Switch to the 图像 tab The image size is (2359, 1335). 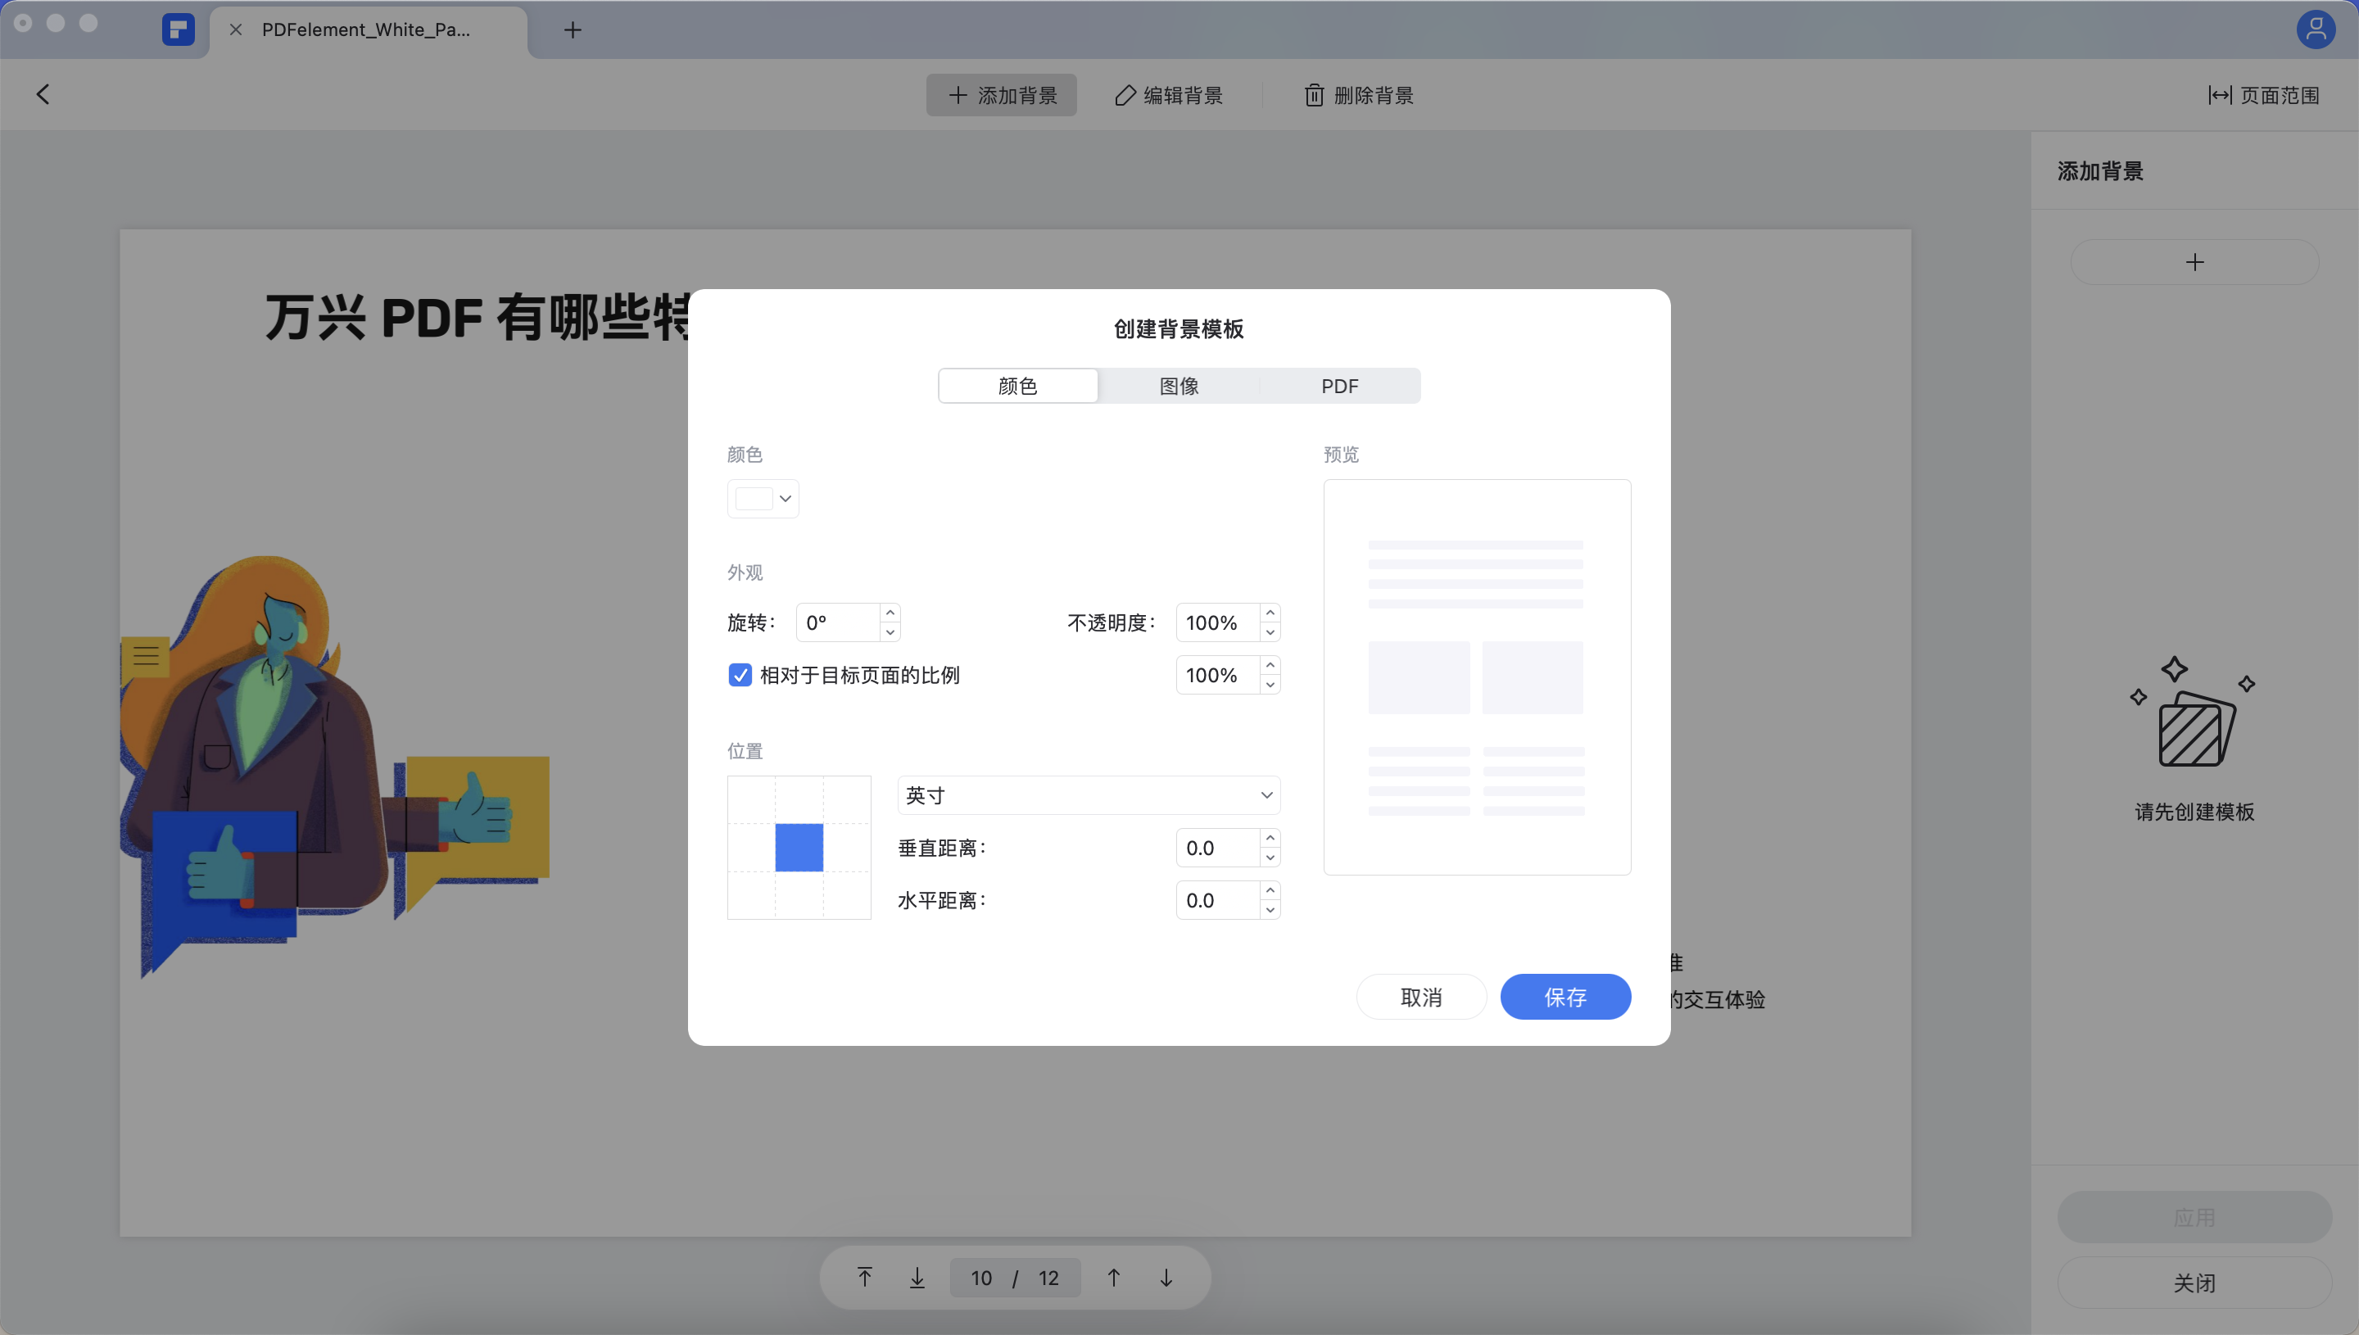pos(1178,385)
